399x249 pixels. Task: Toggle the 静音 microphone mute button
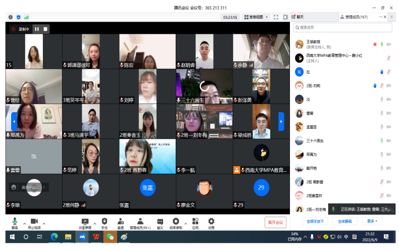[15, 221]
